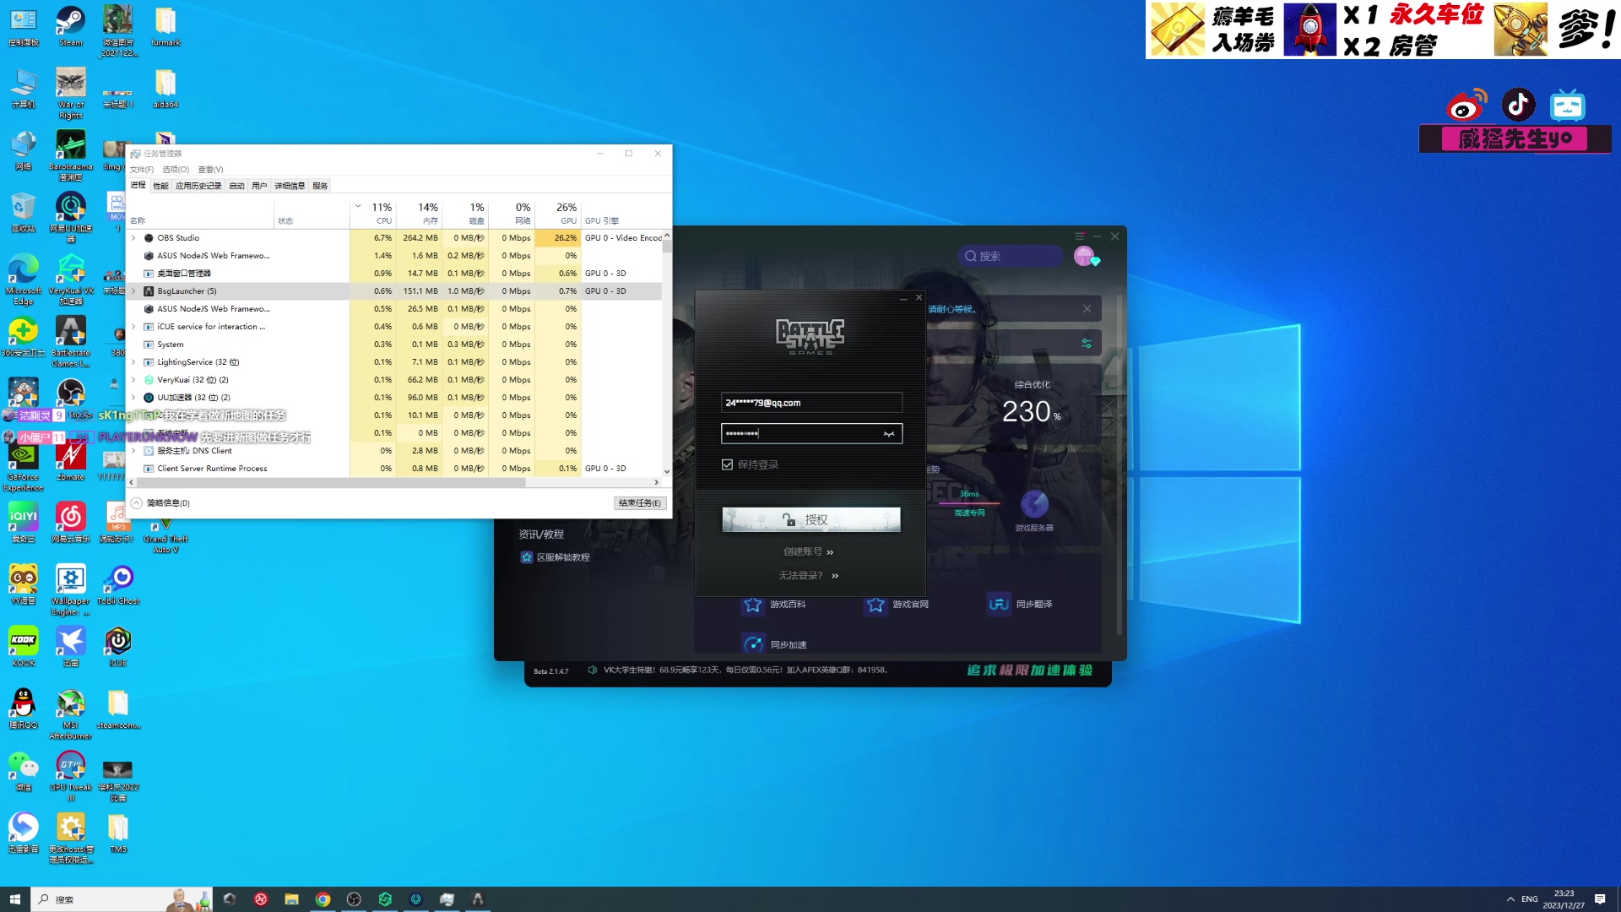
Task: Open the Steam desktop shortcut
Action: point(71,26)
